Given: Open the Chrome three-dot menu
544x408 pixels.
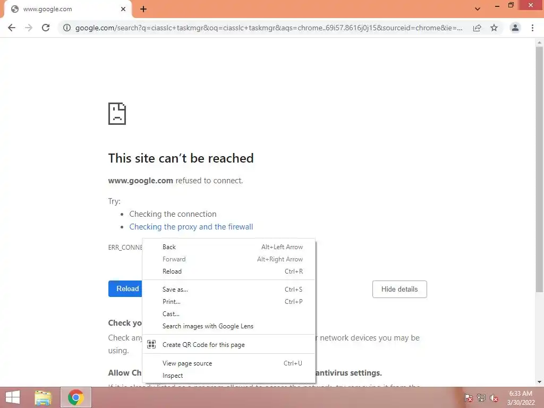Looking at the screenshot, I should pyautogui.click(x=532, y=28).
